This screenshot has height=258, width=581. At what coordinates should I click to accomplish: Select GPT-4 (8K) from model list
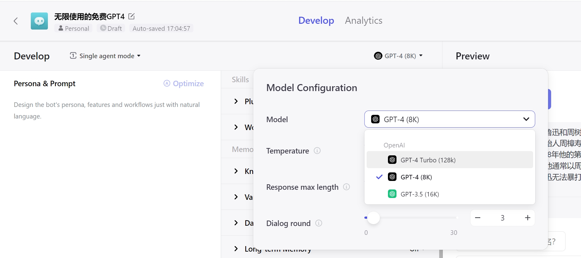point(450,177)
